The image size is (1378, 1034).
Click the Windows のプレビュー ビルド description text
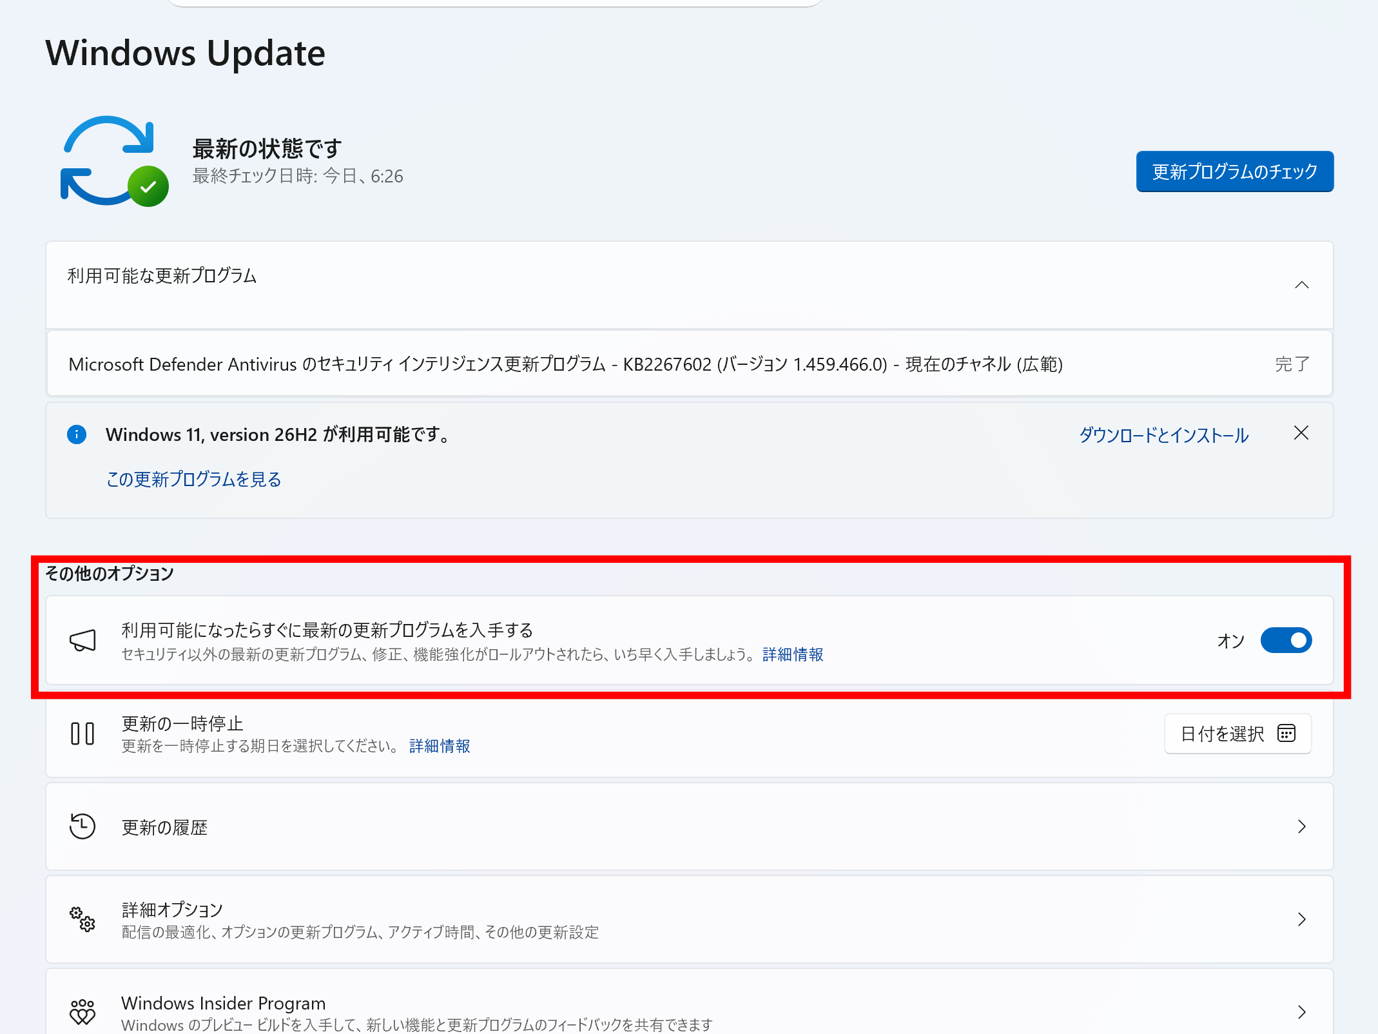(417, 1024)
